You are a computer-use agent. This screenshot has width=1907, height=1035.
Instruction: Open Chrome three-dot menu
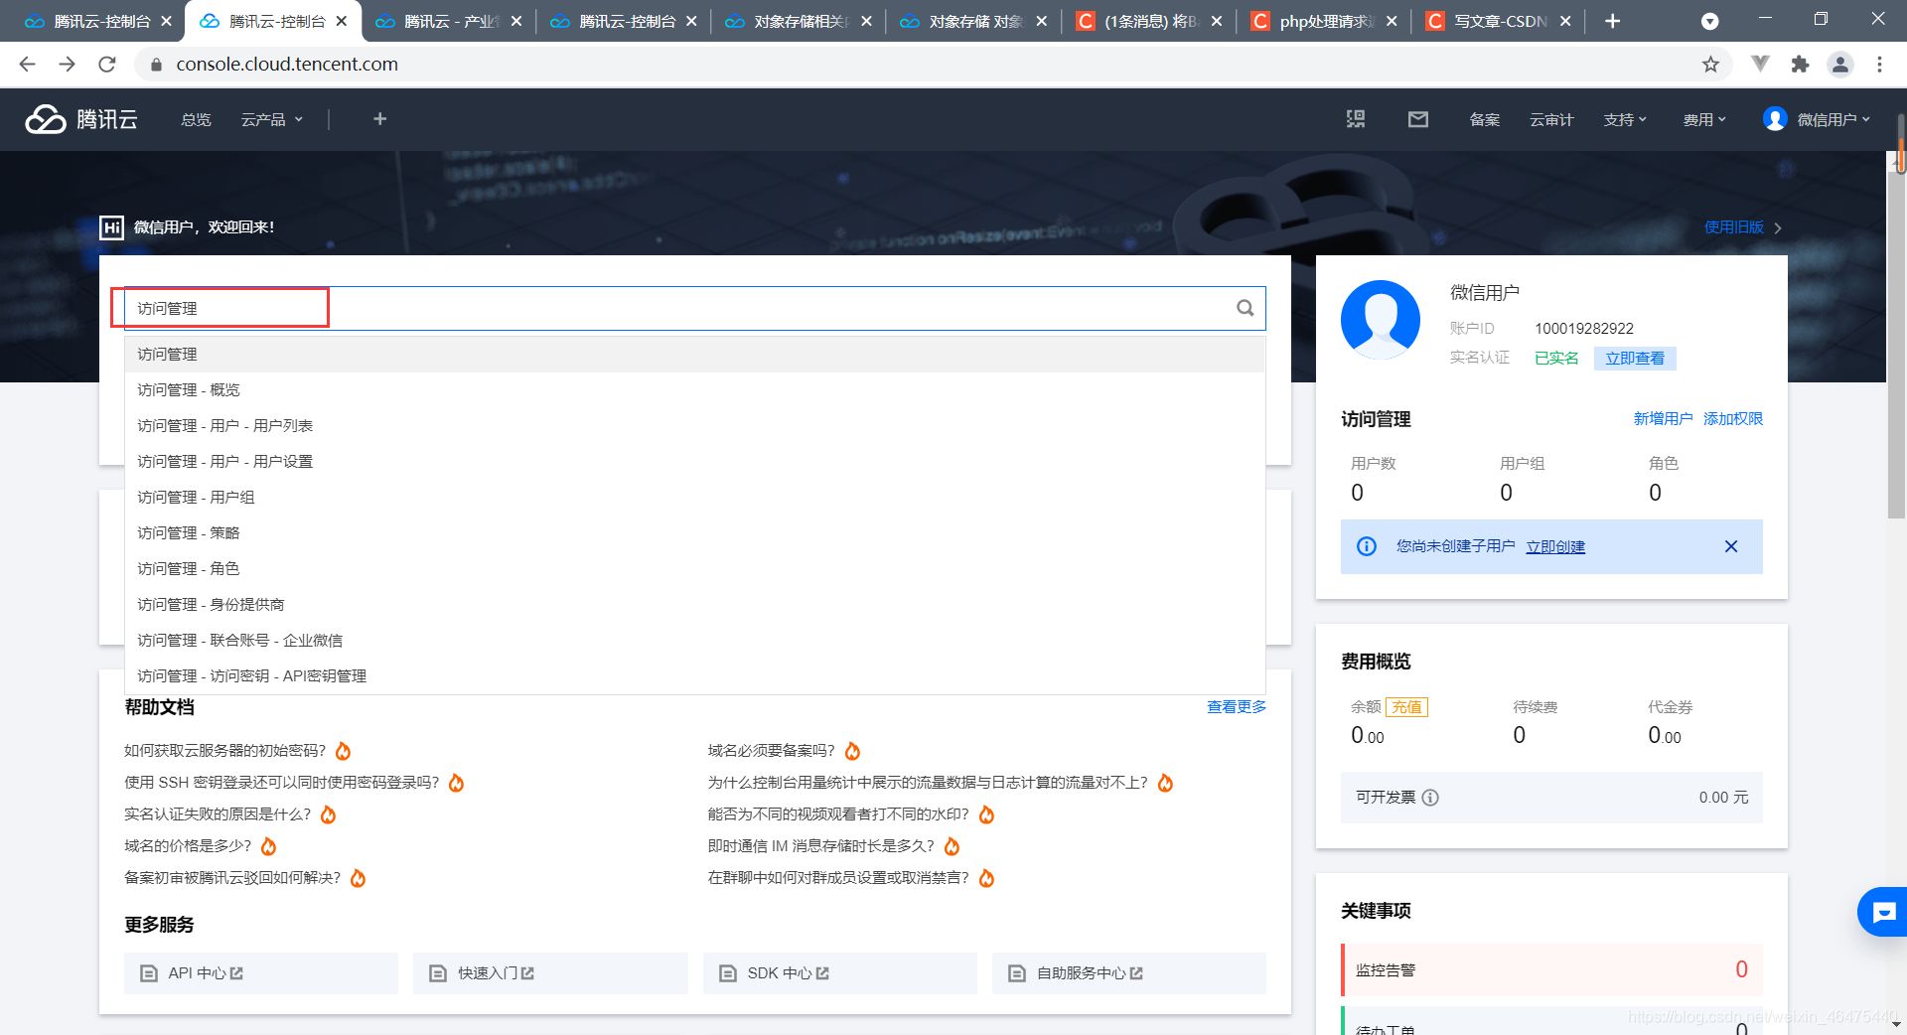tap(1879, 65)
